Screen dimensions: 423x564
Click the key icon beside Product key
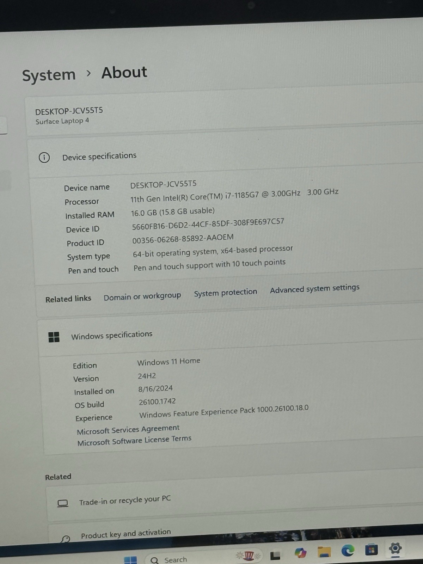[x=66, y=539]
